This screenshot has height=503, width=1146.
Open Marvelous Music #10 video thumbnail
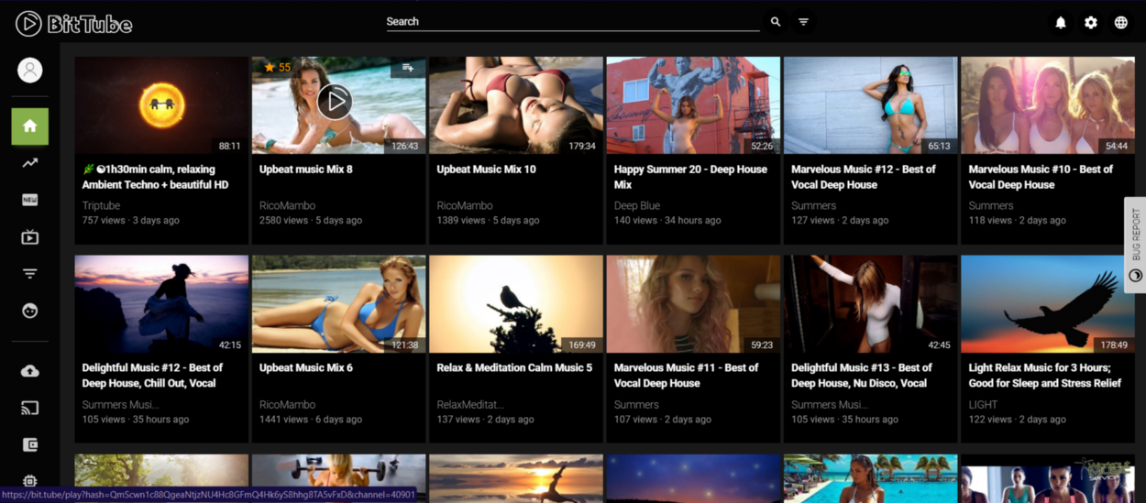(x=1048, y=105)
